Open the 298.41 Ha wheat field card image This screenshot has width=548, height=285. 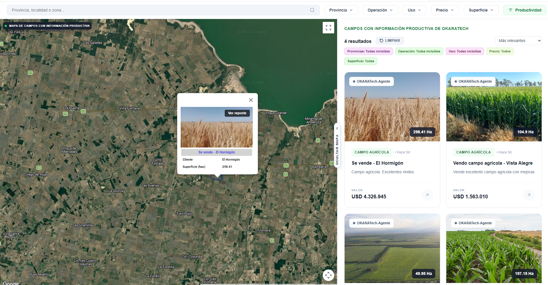point(392,107)
